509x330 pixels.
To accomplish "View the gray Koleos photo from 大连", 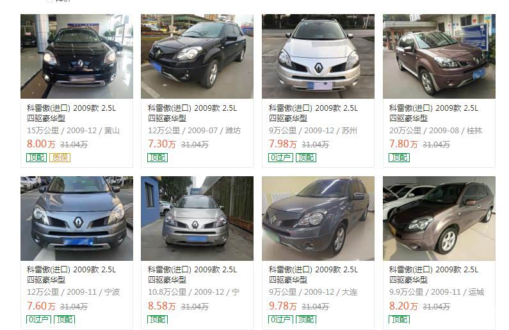I will tap(318, 219).
